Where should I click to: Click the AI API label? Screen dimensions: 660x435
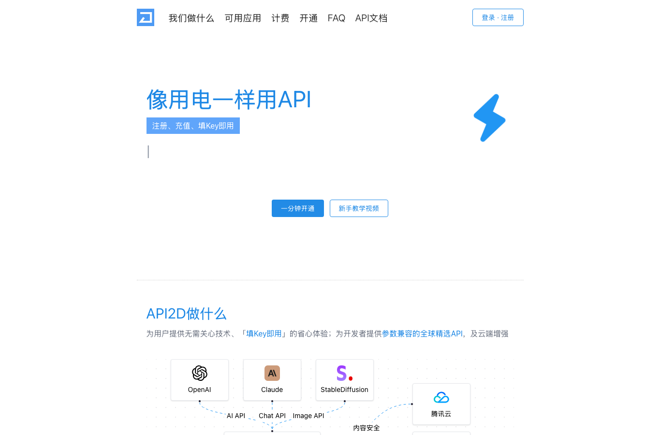[x=236, y=416]
